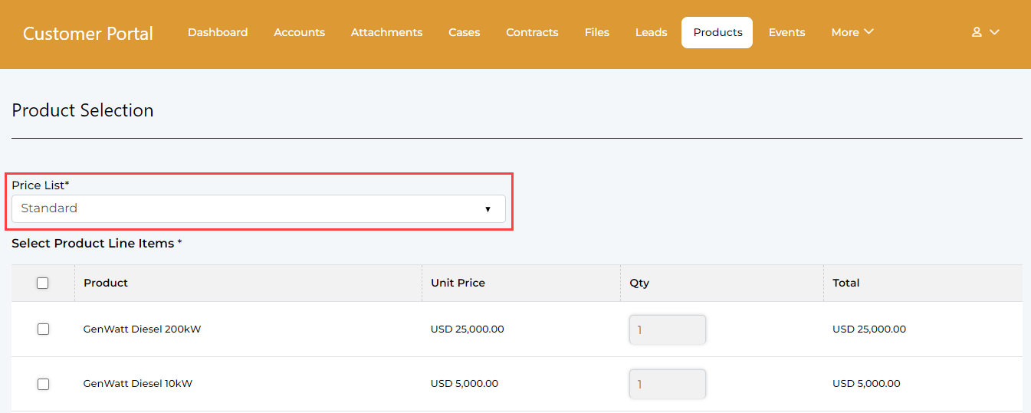Switch to the Attachments tab

[386, 32]
